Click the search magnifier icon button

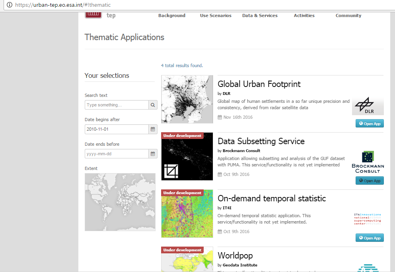[153, 105]
